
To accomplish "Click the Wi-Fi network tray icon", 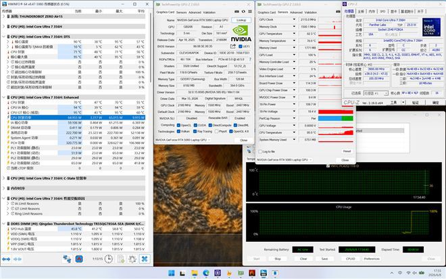I will 408,273.
